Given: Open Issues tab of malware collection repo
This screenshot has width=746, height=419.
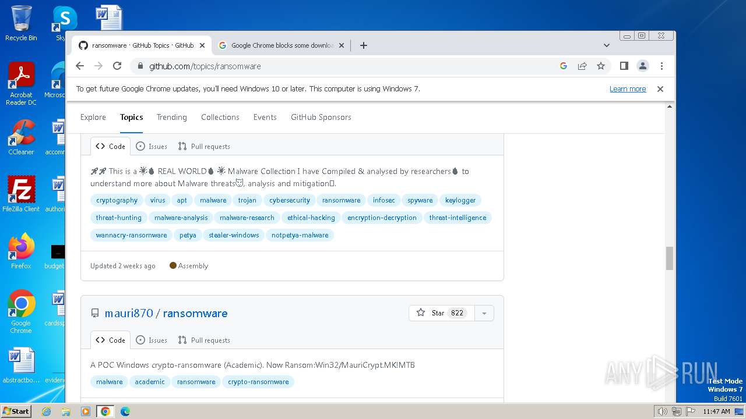Looking at the screenshot, I should [152, 147].
